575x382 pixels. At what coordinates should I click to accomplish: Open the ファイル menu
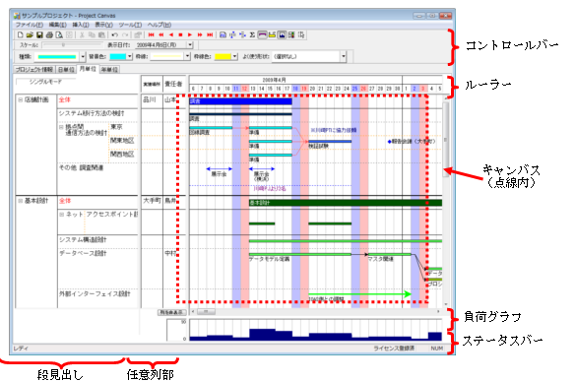pos(30,25)
